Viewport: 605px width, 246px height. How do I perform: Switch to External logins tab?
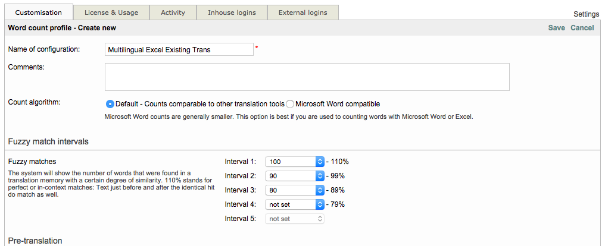[x=302, y=12]
